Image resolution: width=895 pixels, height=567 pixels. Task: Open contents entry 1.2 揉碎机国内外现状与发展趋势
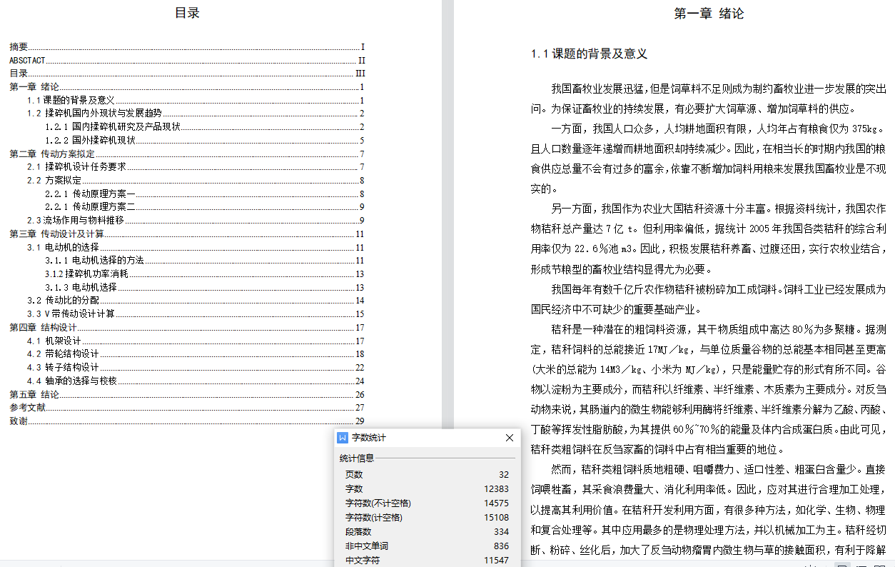94,114
